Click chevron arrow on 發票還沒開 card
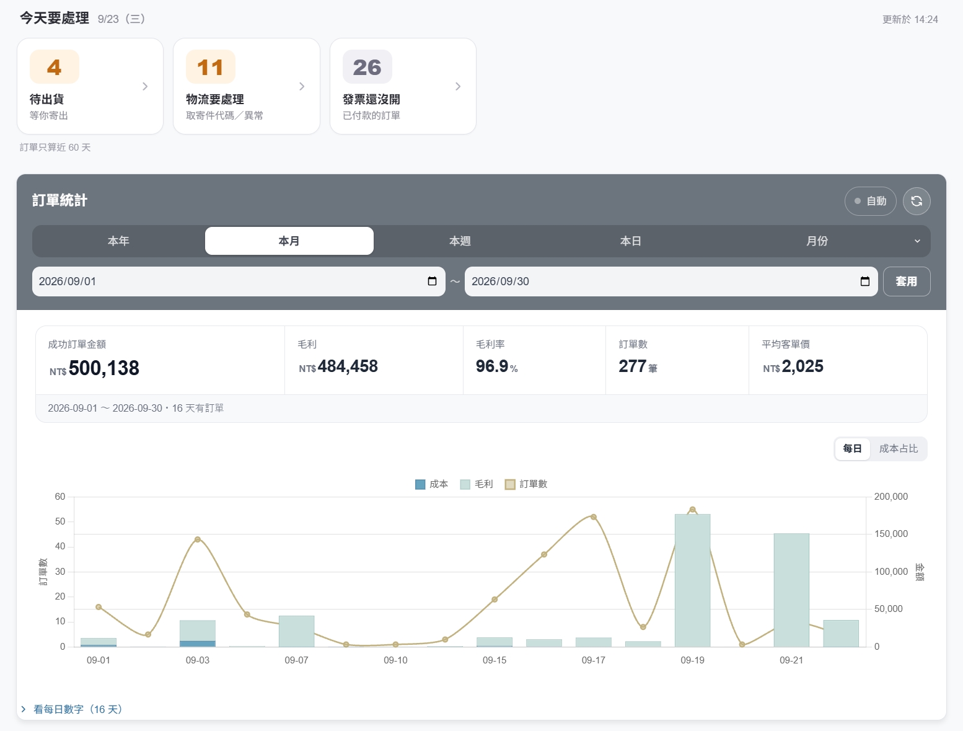The height and width of the screenshot is (731, 963). (x=458, y=86)
